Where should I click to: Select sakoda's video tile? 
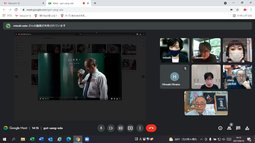(206, 50)
